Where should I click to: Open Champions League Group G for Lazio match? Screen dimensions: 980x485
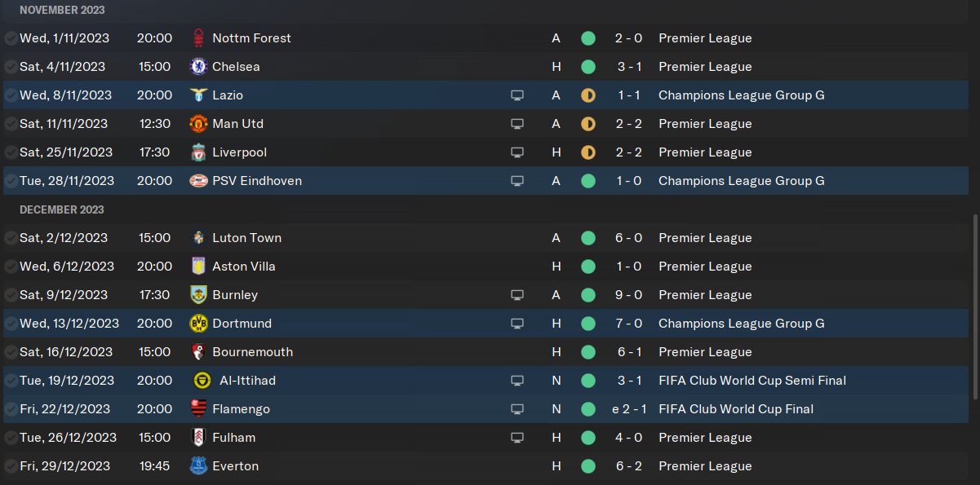[x=741, y=95]
